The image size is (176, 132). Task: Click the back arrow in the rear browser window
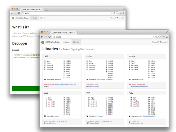[x=12, y=13]
